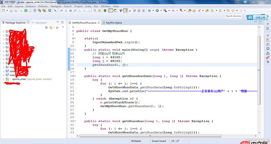
Task: Click the Debug bug icon in toolbar
Action: [x=149, y=11]
